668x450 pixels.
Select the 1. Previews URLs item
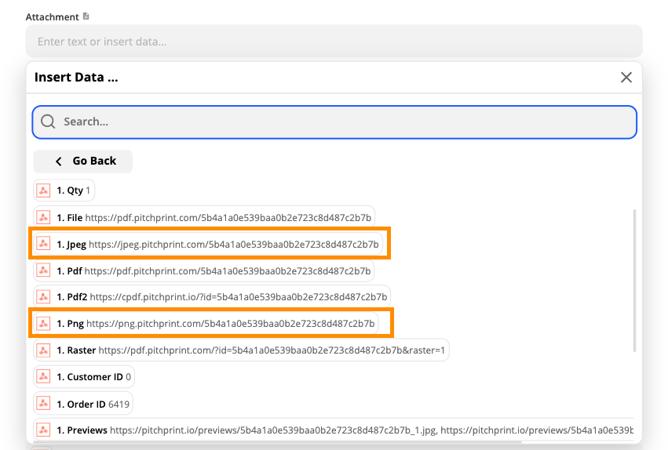(334, 430)
